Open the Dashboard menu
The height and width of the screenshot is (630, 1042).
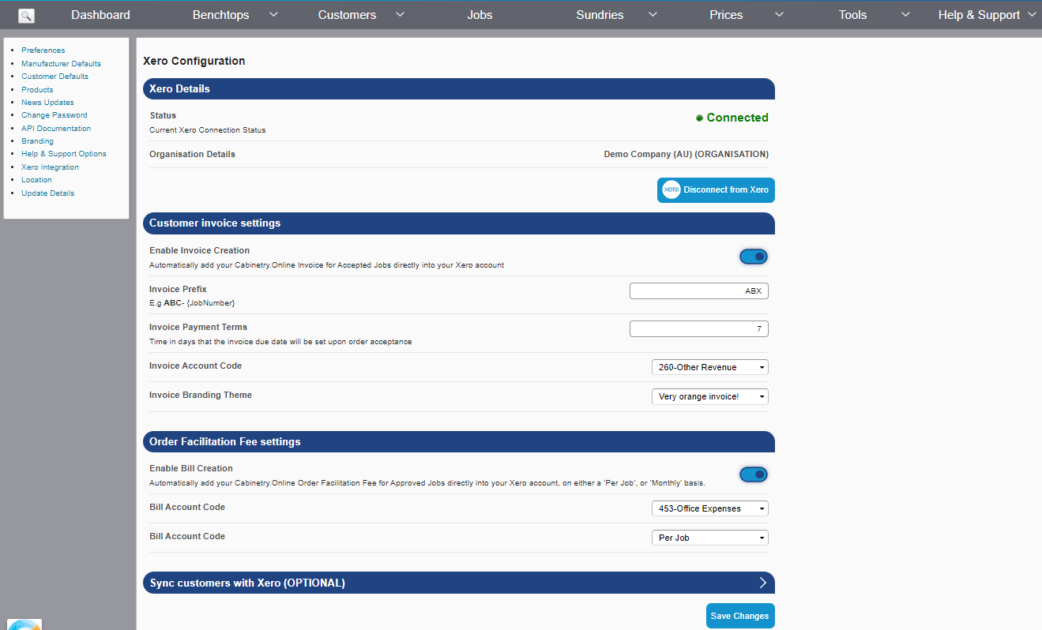click(100, 15)
